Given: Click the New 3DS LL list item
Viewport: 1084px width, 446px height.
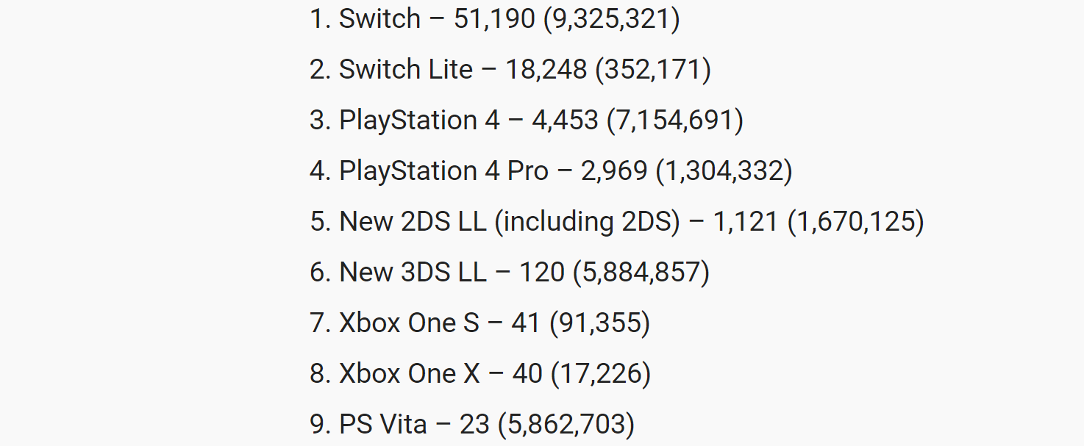Looking at the screenshot, I should tap(510, 273).
